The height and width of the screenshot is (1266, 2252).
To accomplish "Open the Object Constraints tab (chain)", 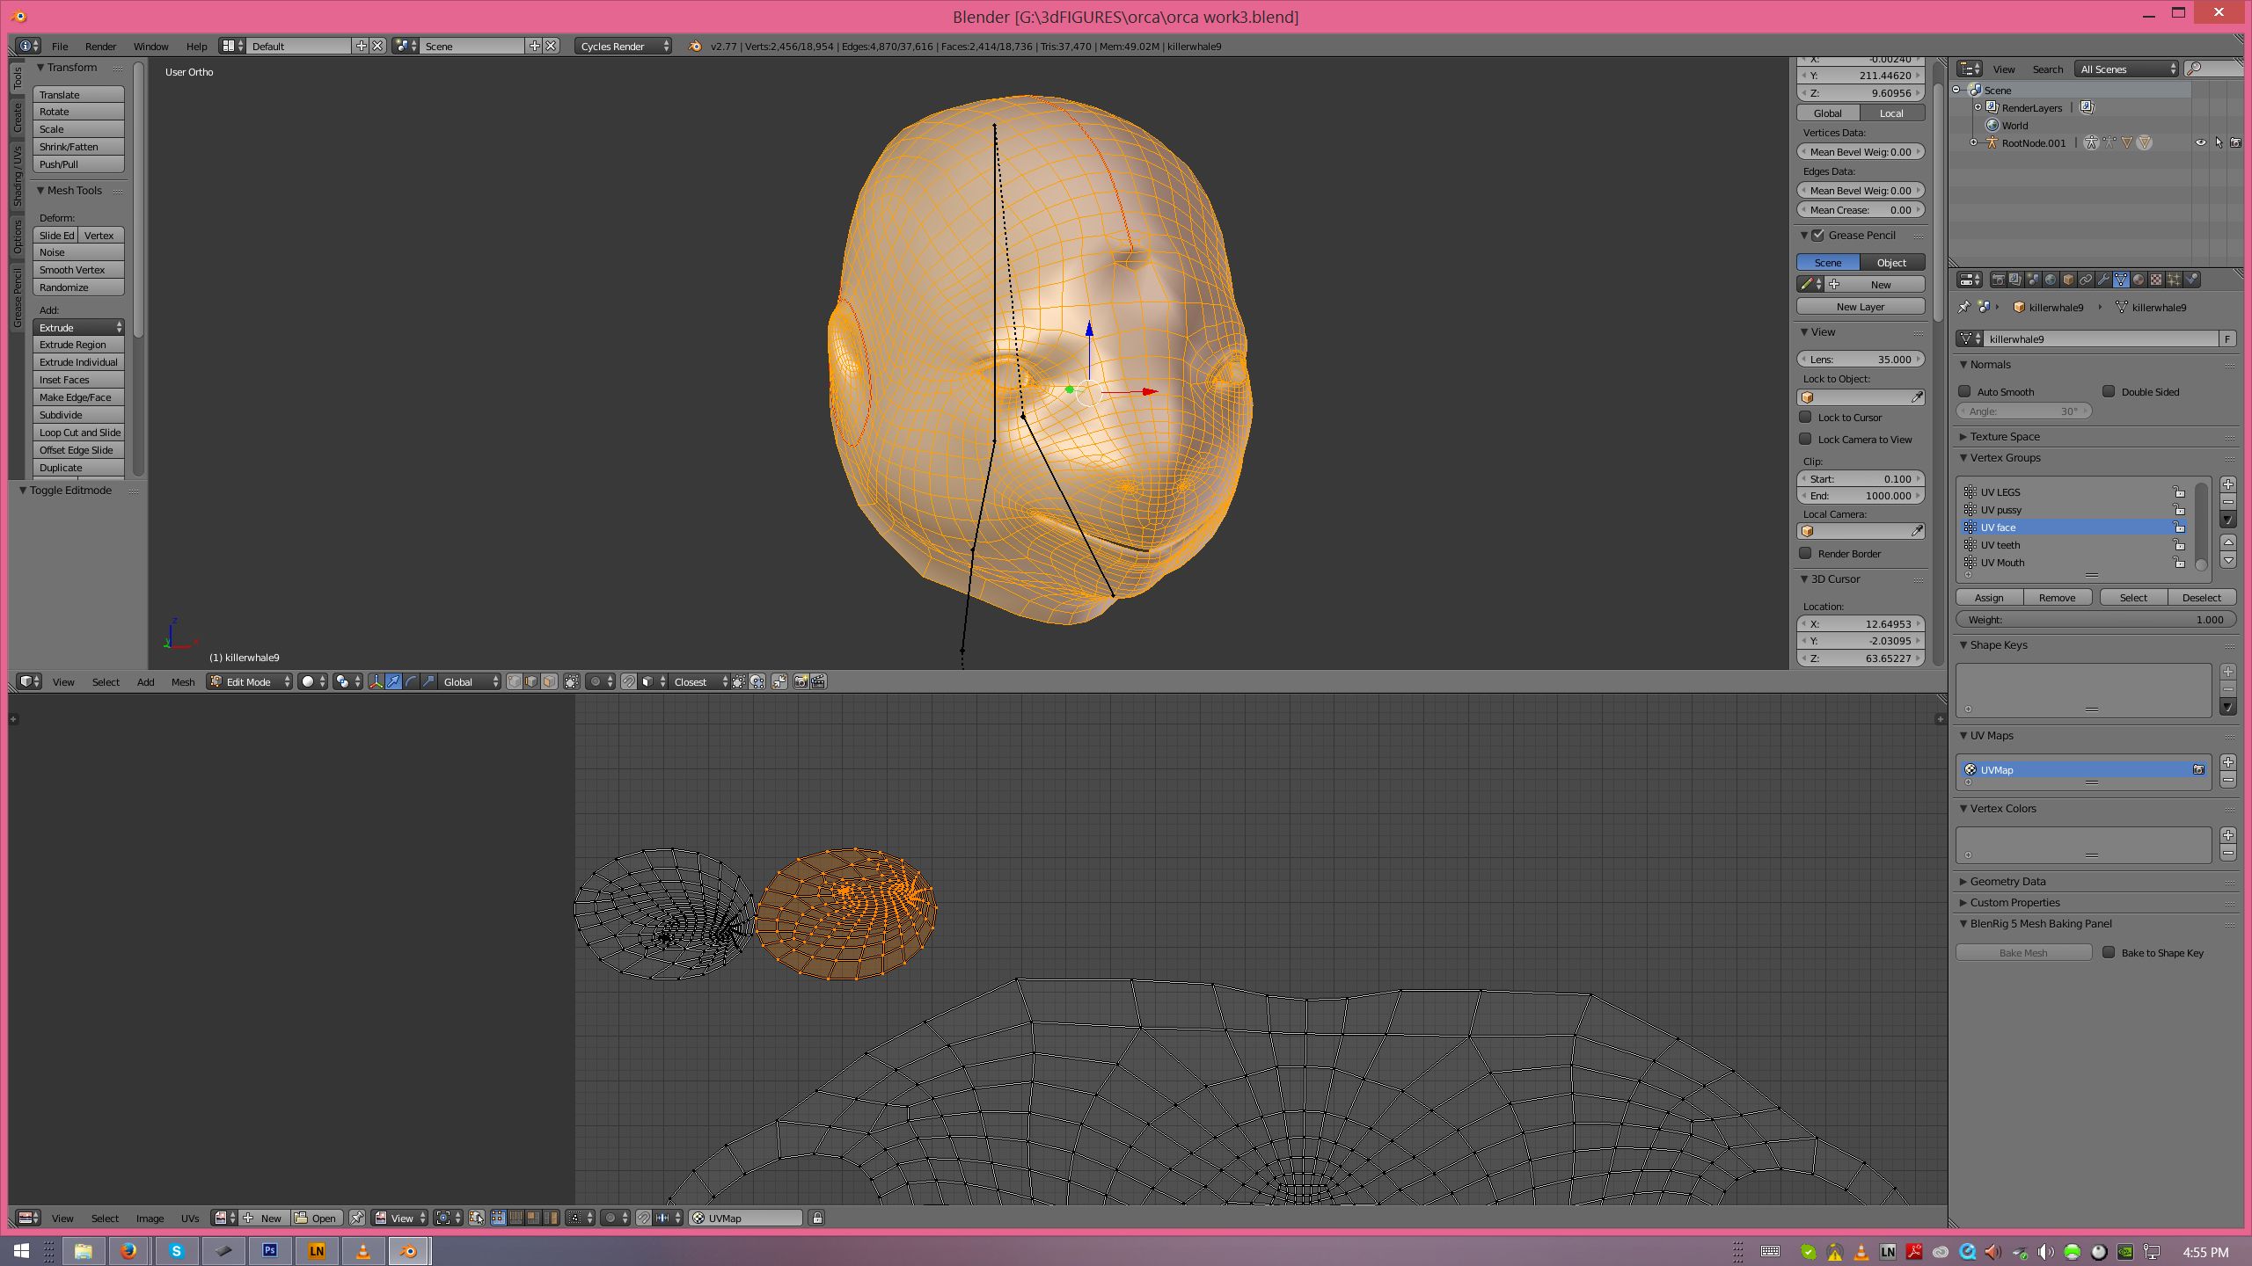I will point(2086,280).
